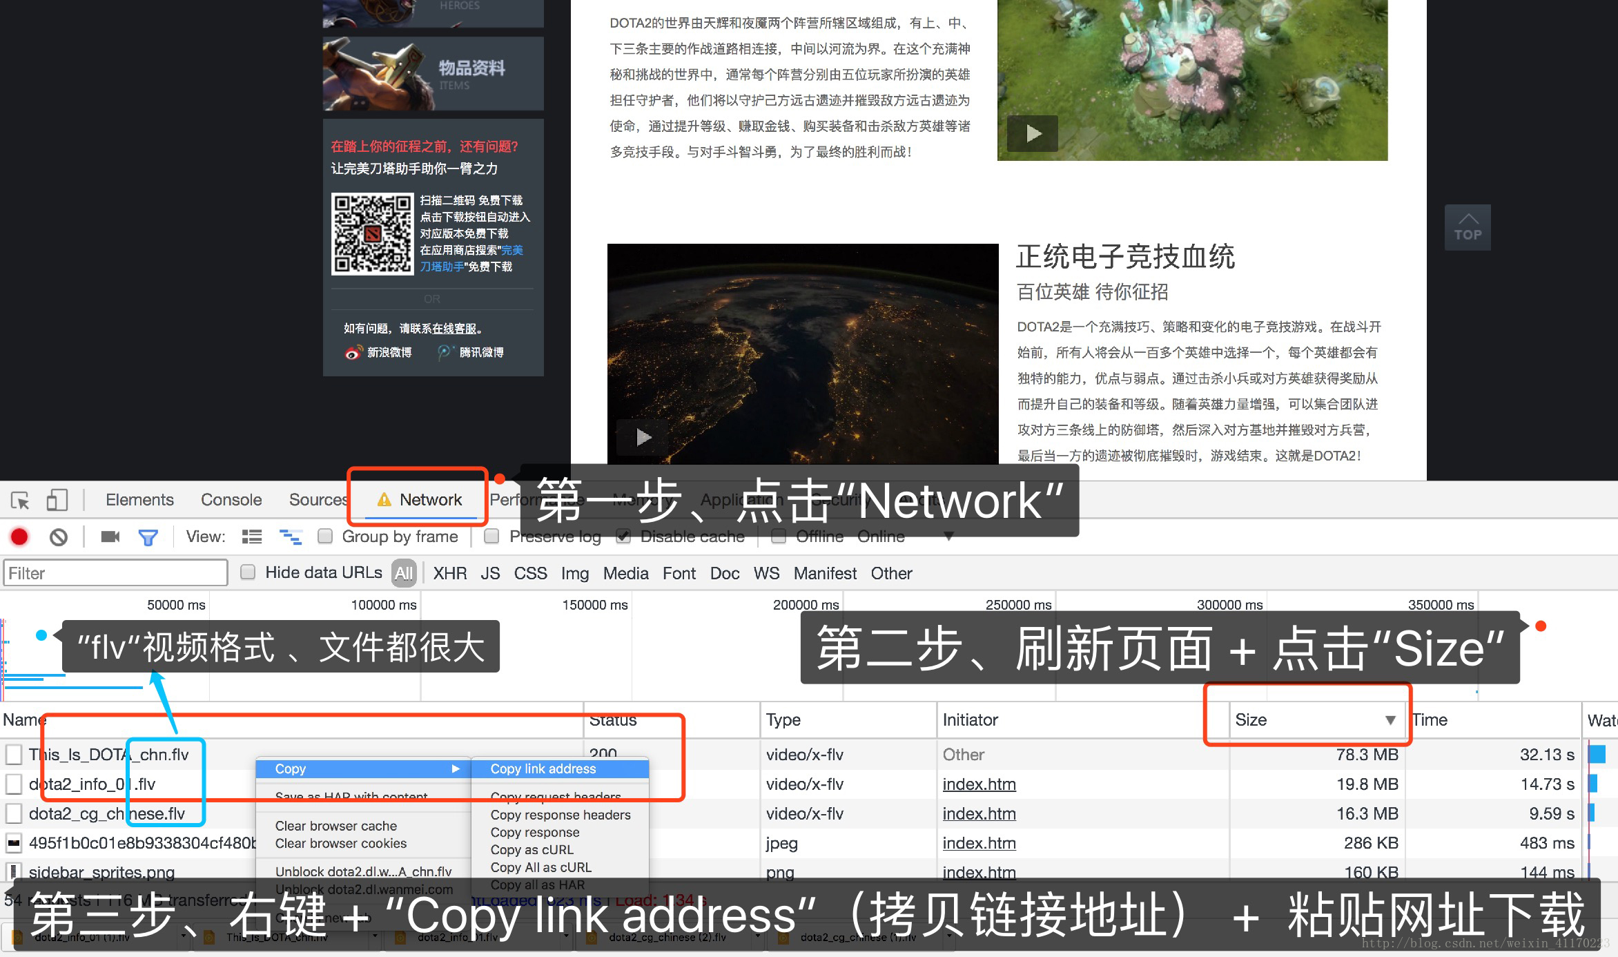Filter requests by XHR
This screenshot has width=1618, height=957.
pos(450,573)
